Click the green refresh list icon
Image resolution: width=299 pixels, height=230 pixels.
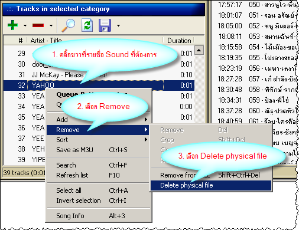click(87, 25)
